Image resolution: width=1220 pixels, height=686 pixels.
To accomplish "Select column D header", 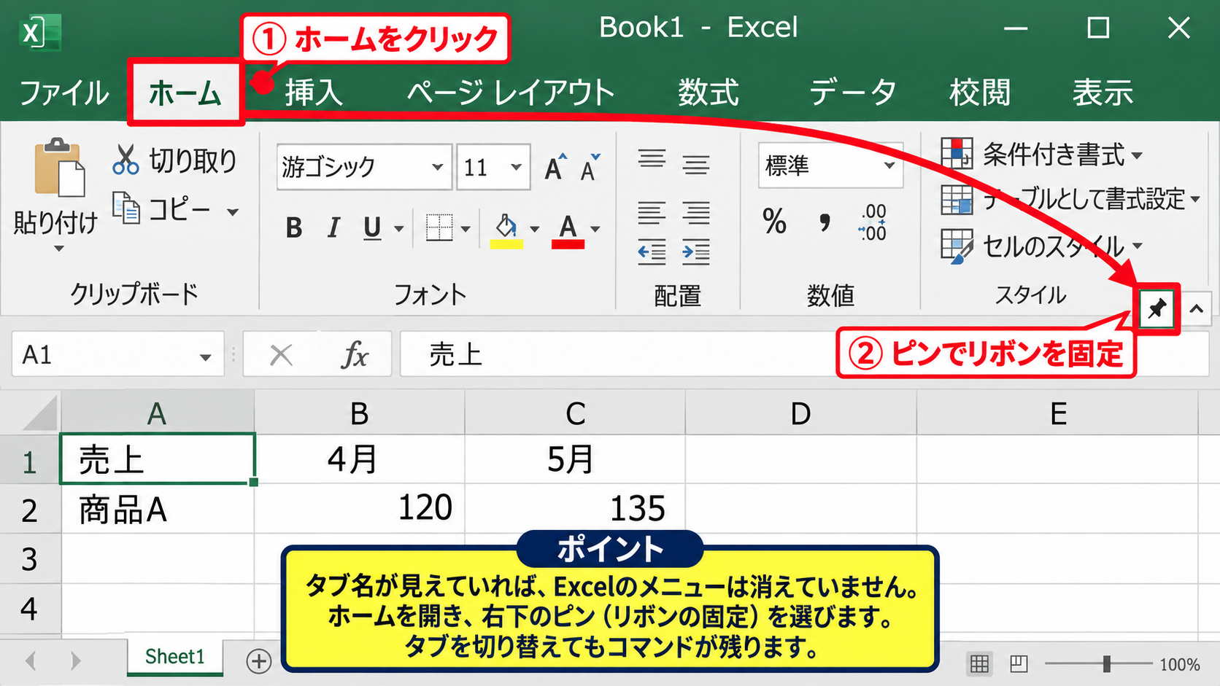I will pos(800,413).
